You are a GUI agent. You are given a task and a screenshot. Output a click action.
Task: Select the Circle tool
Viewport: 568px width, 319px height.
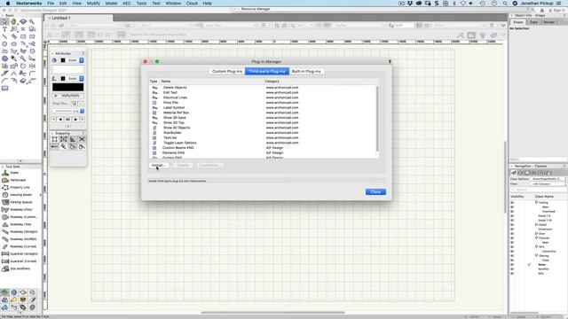tap(4, 43)
